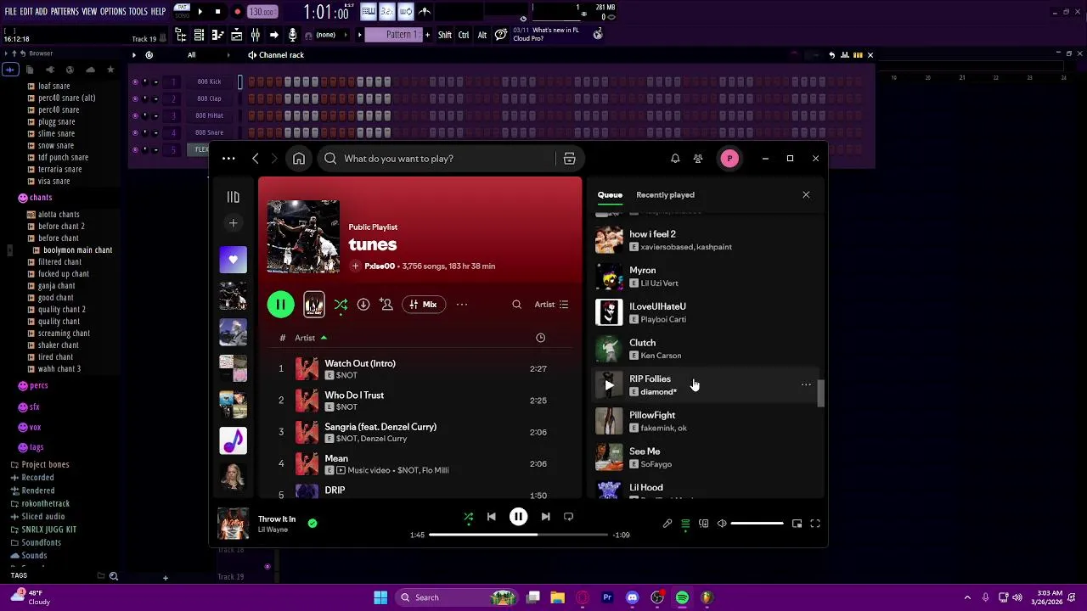Open the FL Studio OPTIONS menu
Screen dimensions: 1087x611
113,12
